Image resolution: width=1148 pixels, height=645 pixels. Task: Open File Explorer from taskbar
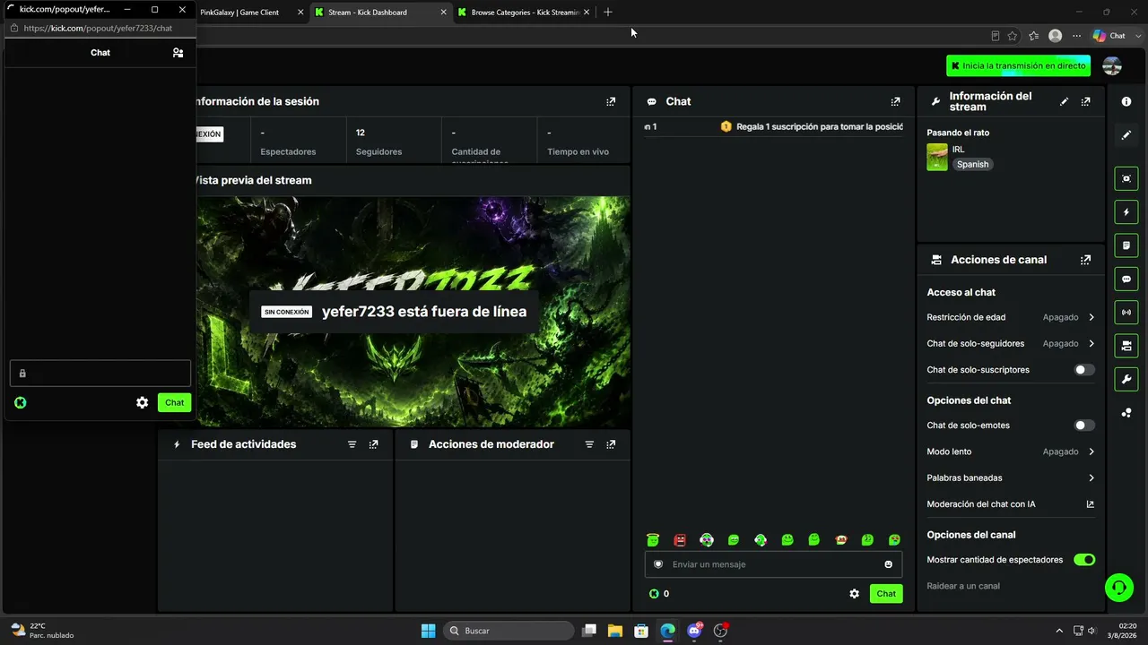coord(615,631)
